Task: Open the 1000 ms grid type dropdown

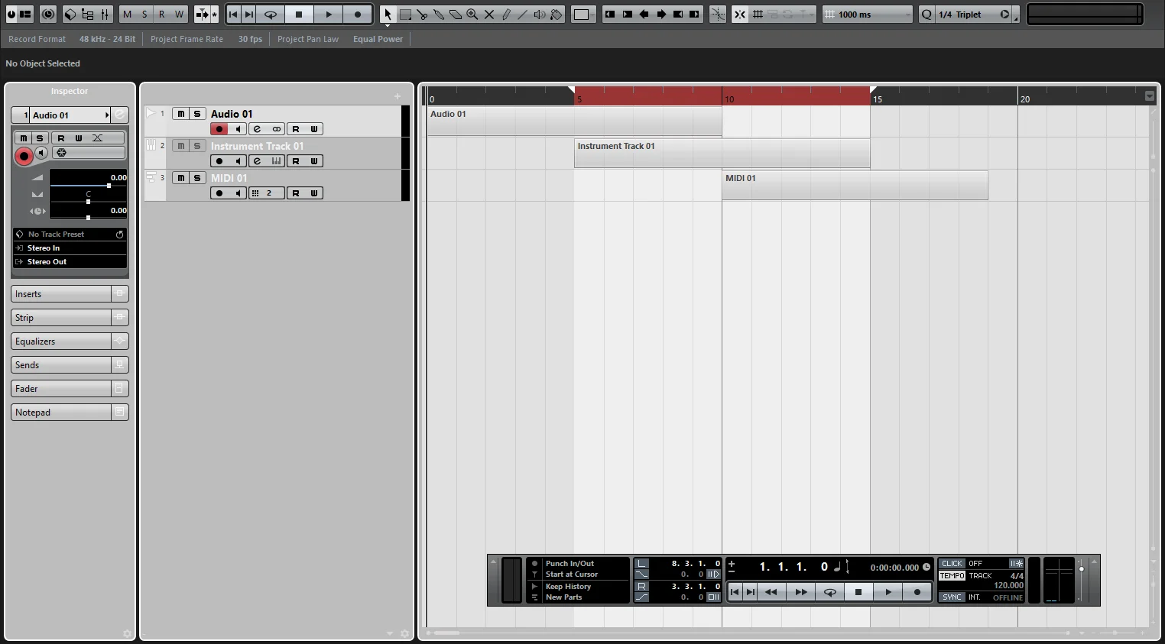Action: pos(868,15)
